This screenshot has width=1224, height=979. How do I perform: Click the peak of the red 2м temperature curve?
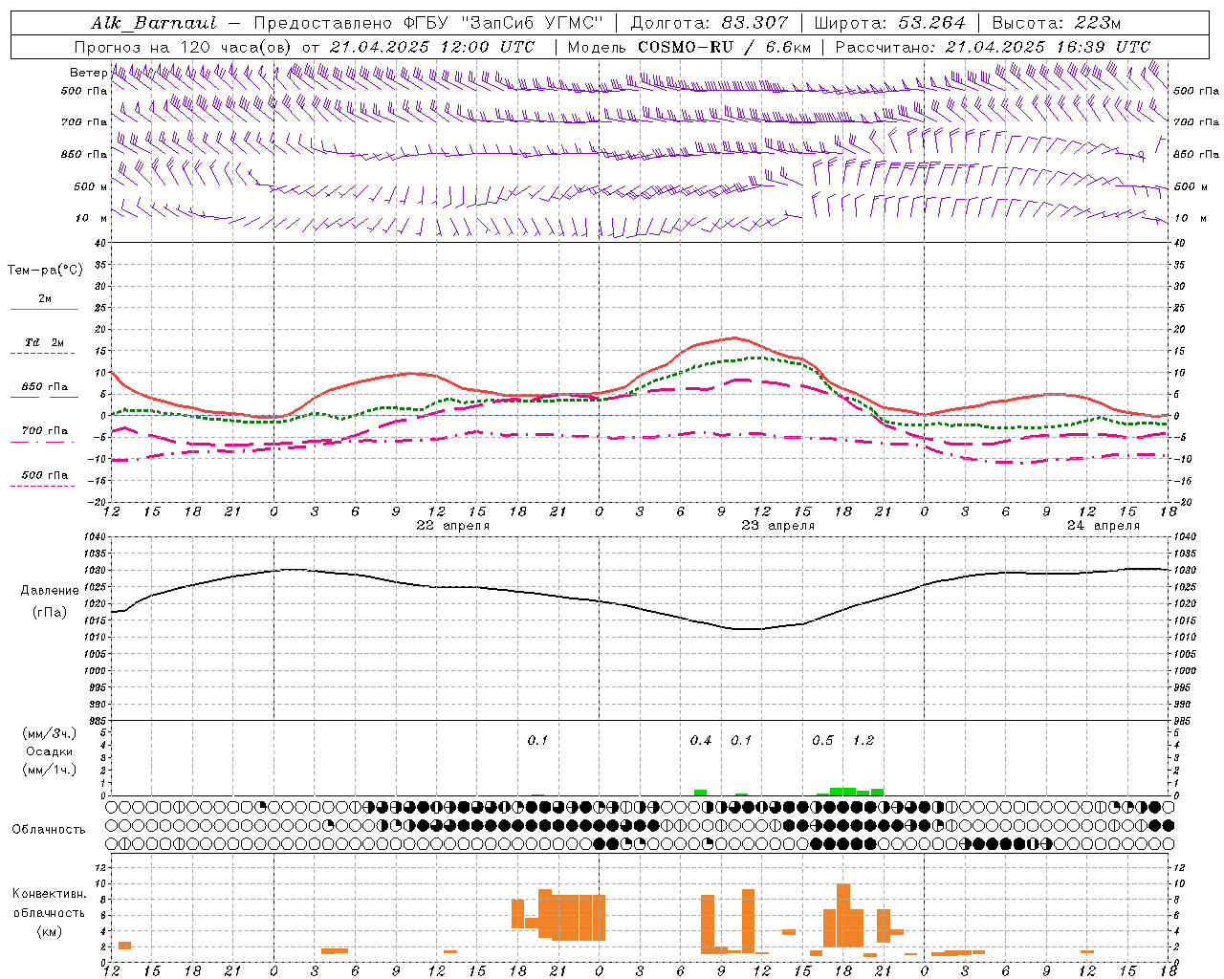pos(733,337)
